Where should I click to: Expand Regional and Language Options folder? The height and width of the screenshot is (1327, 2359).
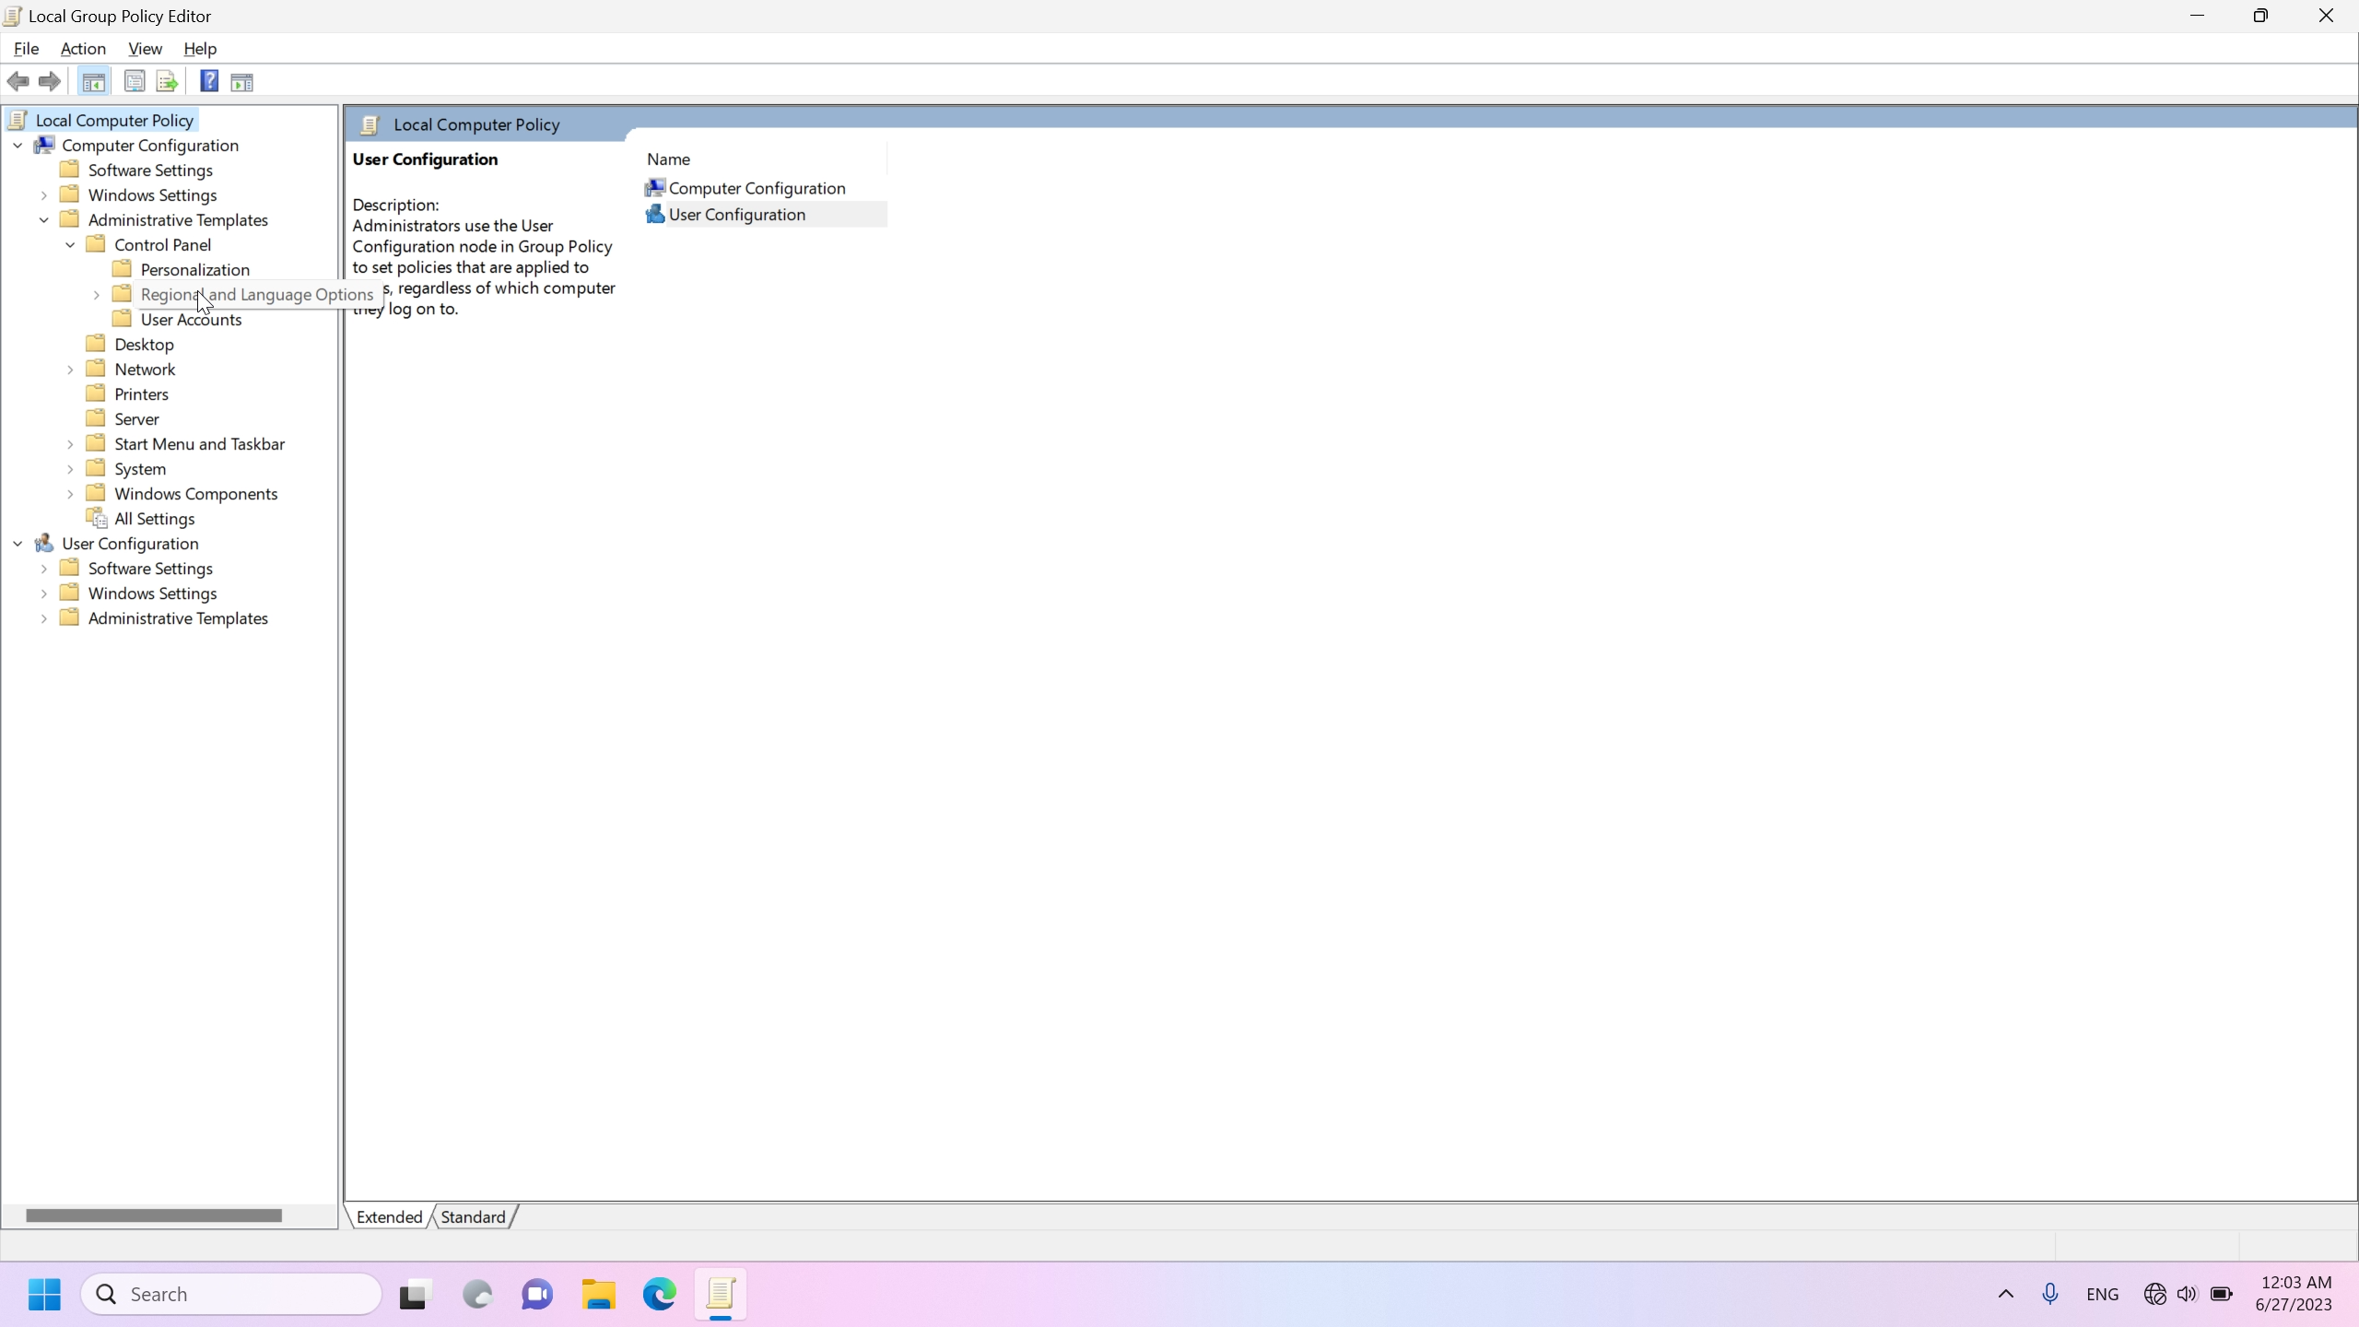97,295
